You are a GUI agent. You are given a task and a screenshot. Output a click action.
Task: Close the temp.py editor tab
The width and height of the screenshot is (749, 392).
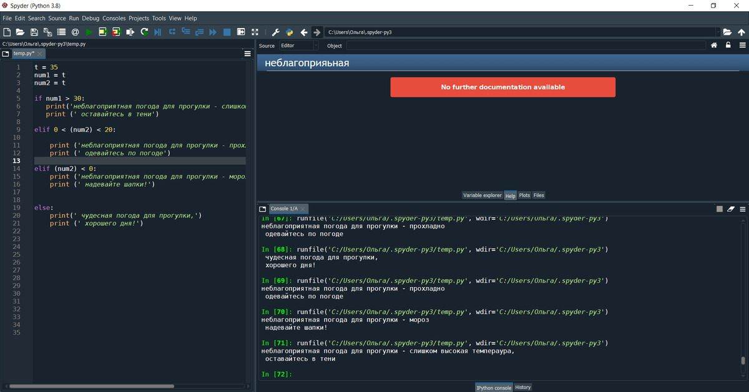[41, 54]
